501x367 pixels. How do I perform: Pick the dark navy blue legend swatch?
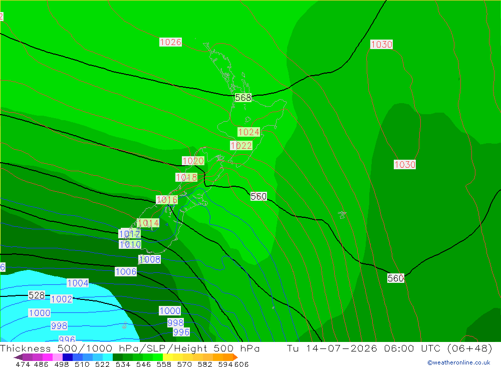point(68,357)
